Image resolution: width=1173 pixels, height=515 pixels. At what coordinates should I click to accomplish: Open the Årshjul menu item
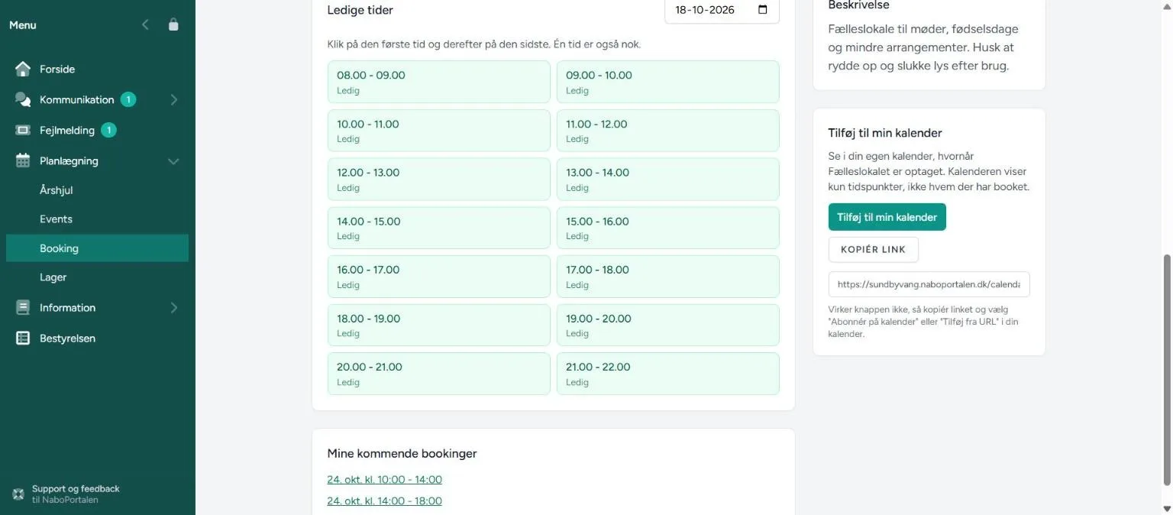coord(98,189)
